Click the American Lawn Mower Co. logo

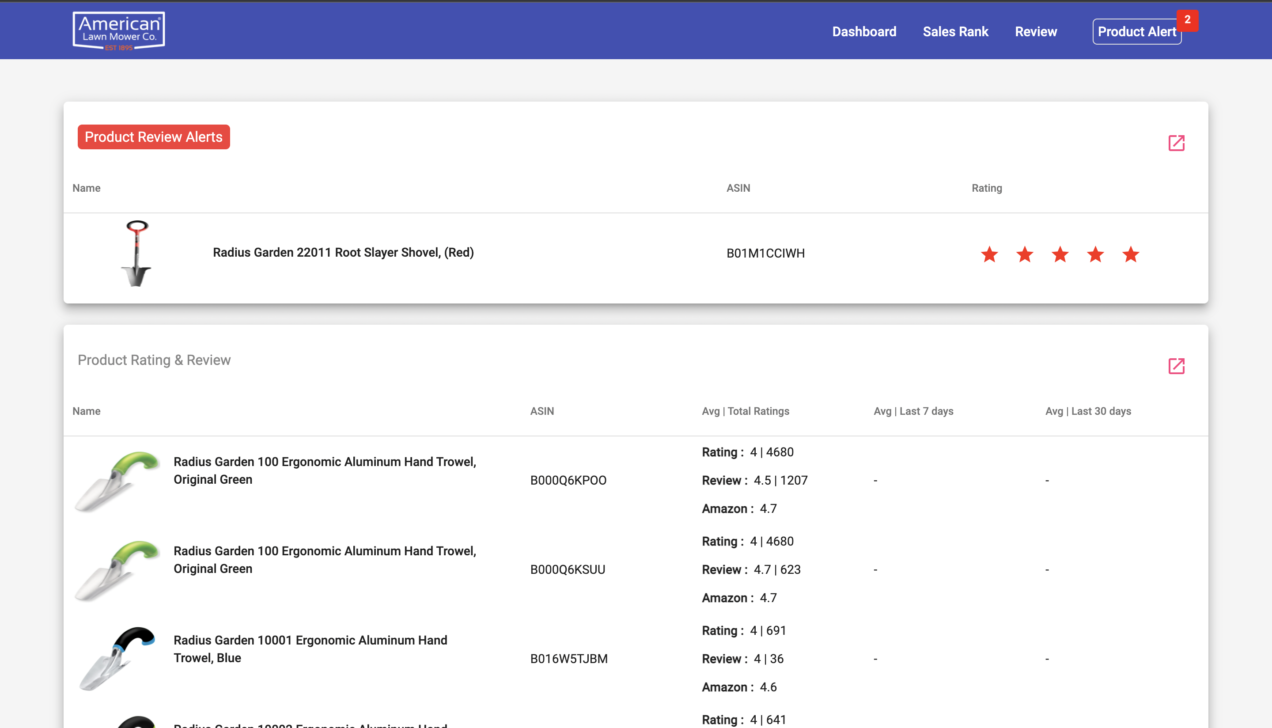pyautogui.click(x=118, y=31)
